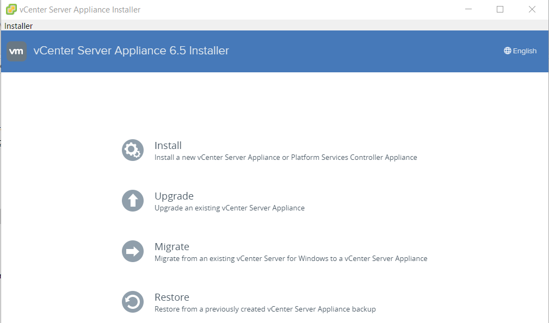Click the vCenter app icon in the title bar
Screen dimensions: 549x323
11,9
